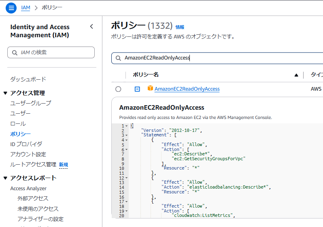This screenshot has width=323, height=227.
Task: Click the AmazonEC2ReadOnlyAccess detail panel heading
Action: point(162,108)
